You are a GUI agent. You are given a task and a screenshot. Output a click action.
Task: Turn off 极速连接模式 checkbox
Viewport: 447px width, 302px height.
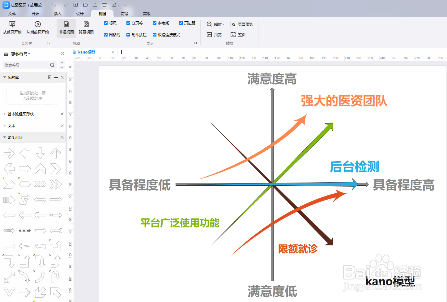point(155,34)
